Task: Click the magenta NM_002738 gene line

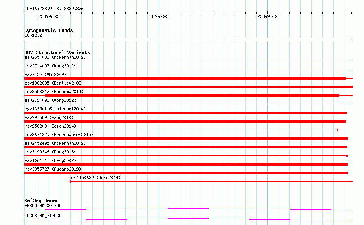Action: pyautogui.click(x=188, y=209)
